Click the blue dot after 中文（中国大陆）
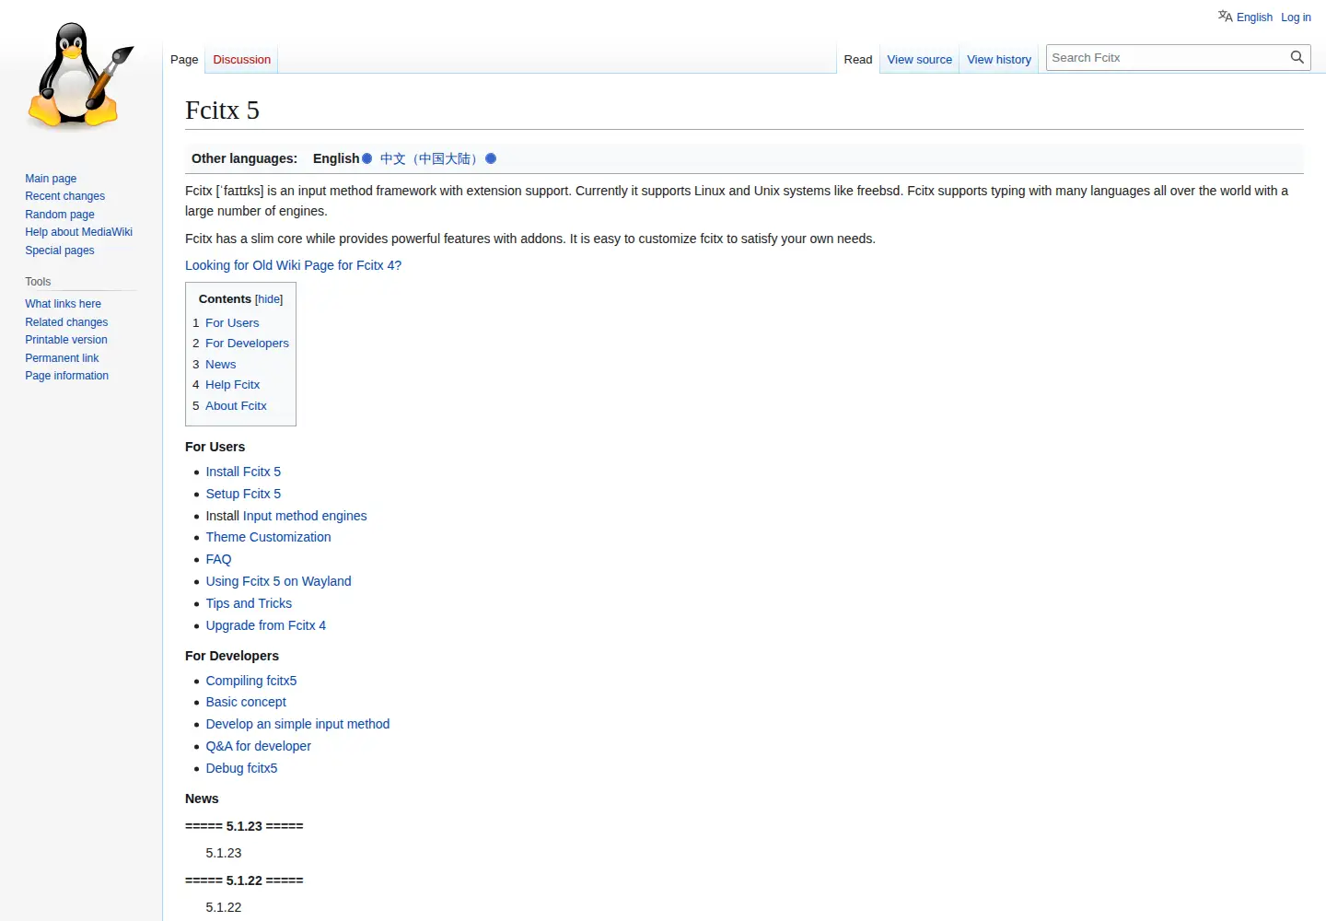This screenshot has height=921, width=1326. [491, 158]
